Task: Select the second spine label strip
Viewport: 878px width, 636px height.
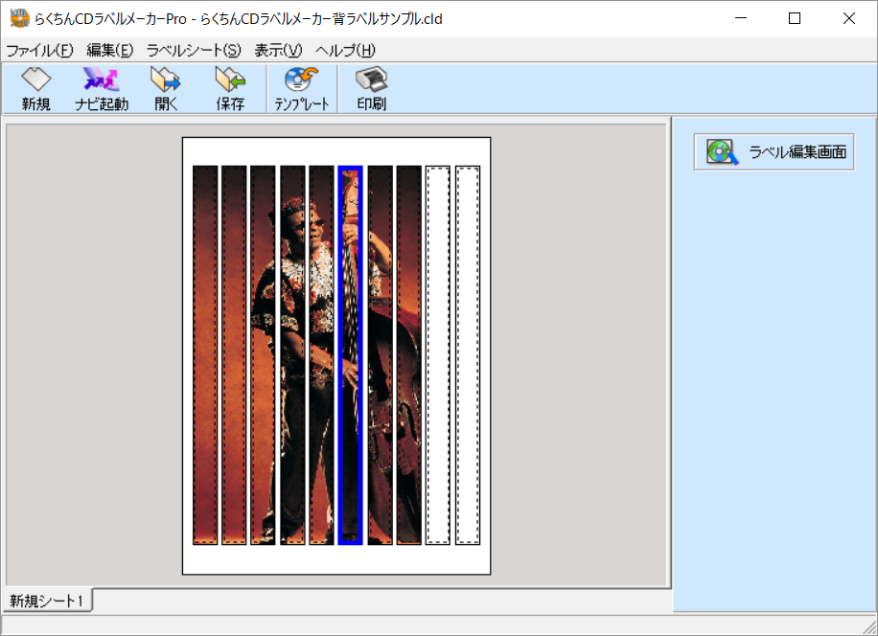Action: [234, 354]
